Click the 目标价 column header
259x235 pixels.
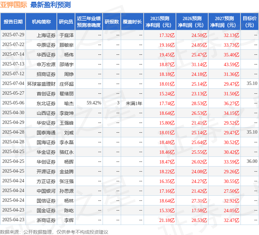coord(250,22)
